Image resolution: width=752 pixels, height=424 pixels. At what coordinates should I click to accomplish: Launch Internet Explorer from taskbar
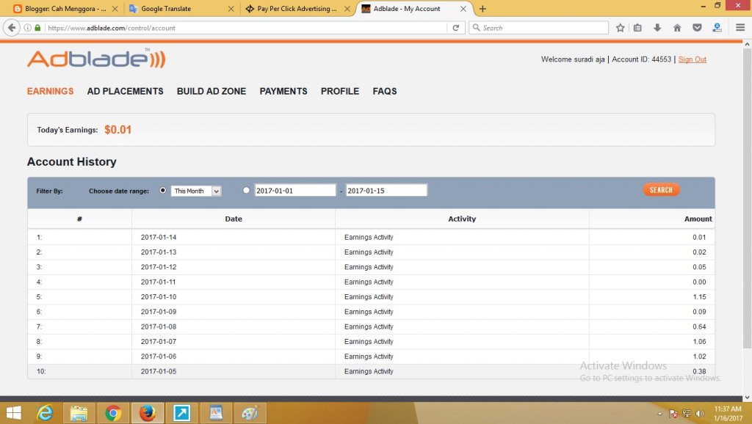pyautogui.click(x=45, y=413)
